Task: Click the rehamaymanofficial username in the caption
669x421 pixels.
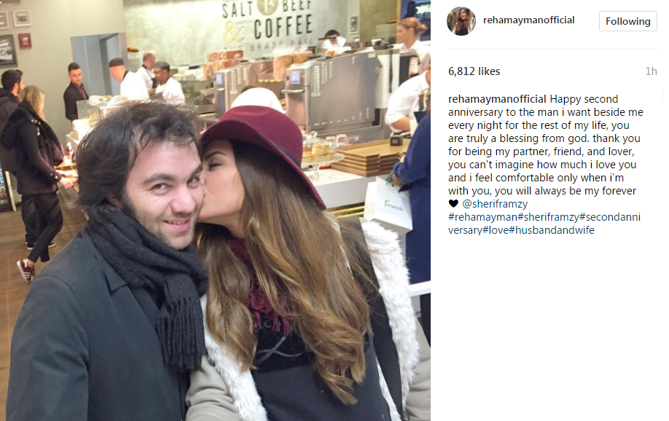Action: (x=497, y=99)
